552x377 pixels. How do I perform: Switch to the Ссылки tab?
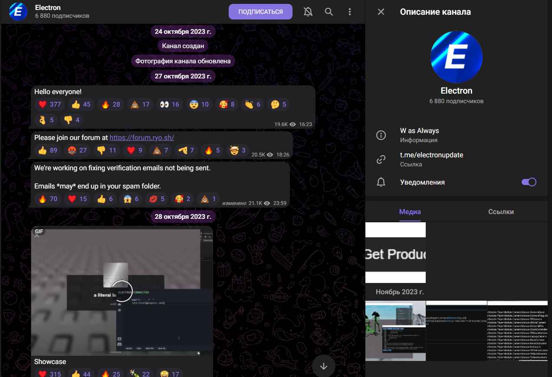pyautogui.click(x=501, y=211)
